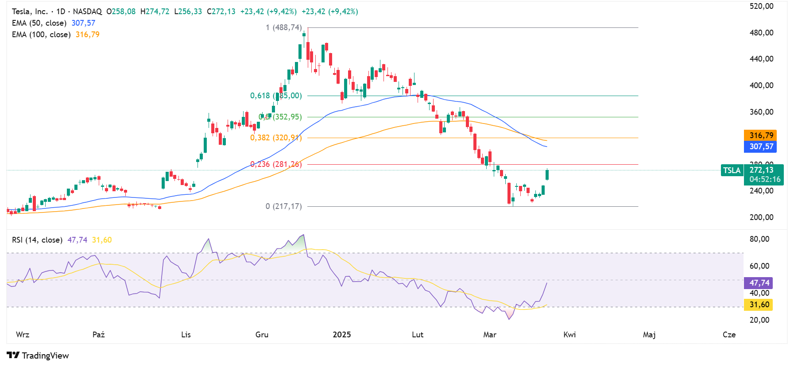Click the 272,13 current price label
794x367 pixels.
click(x=762, y=170)
